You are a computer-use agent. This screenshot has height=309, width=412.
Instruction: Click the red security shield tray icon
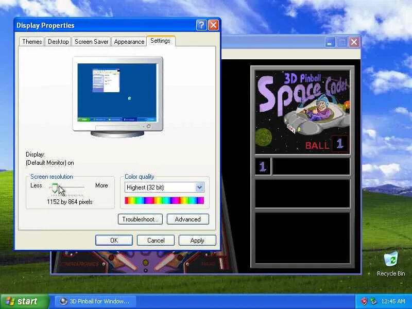pos(364,301)
